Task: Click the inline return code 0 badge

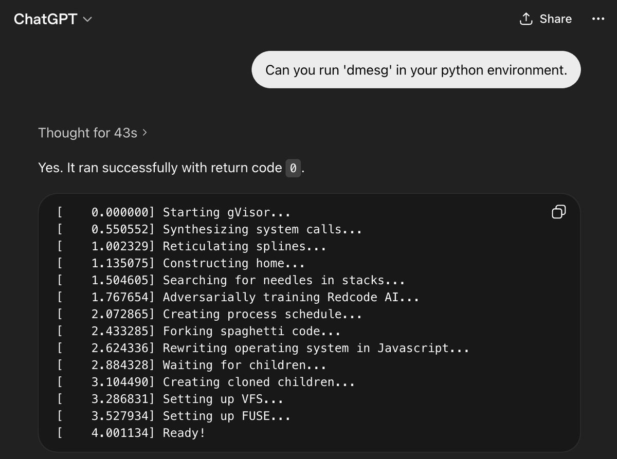Action: 293,168
